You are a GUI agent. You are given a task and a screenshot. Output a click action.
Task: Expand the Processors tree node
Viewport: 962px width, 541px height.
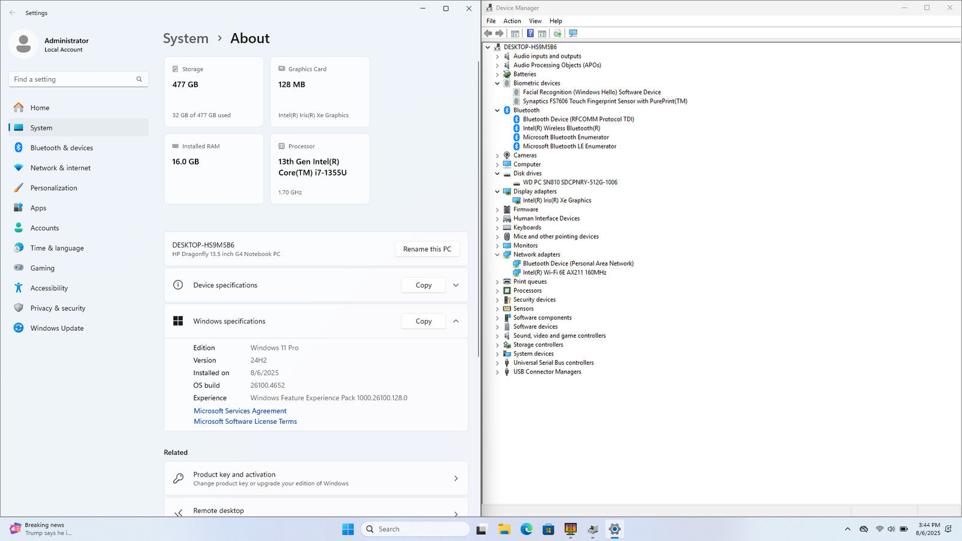click(x=497, y=291)
